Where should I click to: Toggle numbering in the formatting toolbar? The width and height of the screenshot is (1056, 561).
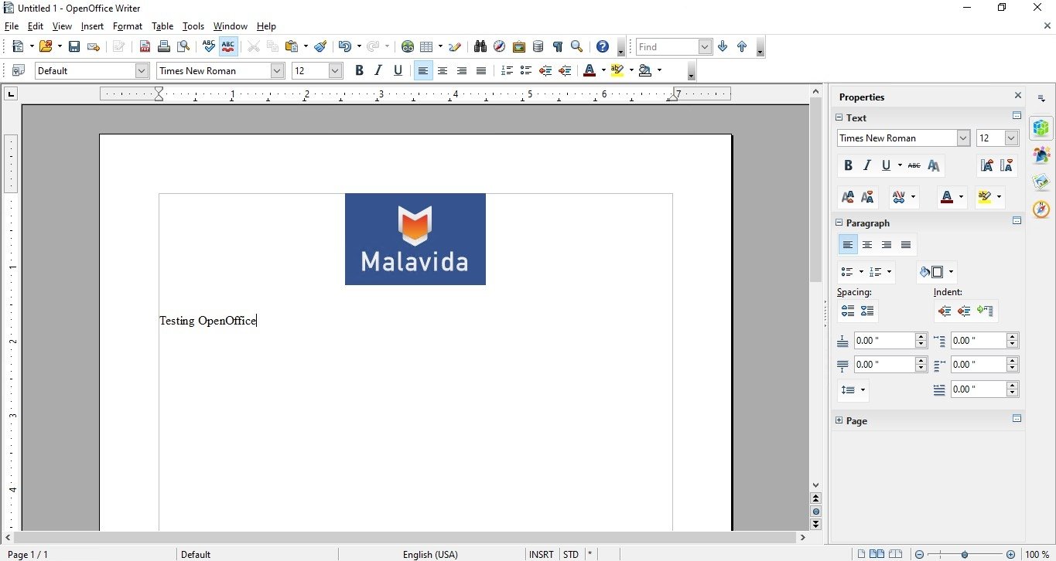point(507,70)
